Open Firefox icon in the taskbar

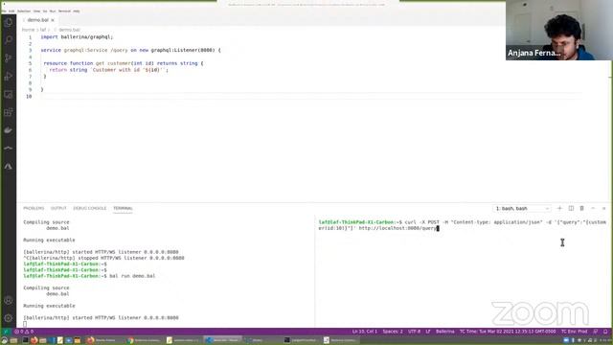click(34, 340)
